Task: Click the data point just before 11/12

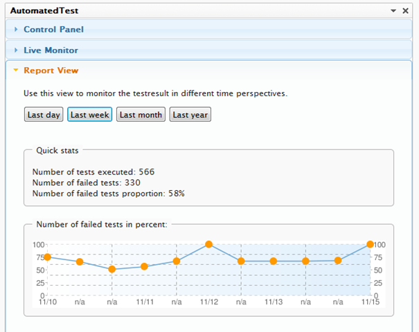Action: [x=177, y=261]
